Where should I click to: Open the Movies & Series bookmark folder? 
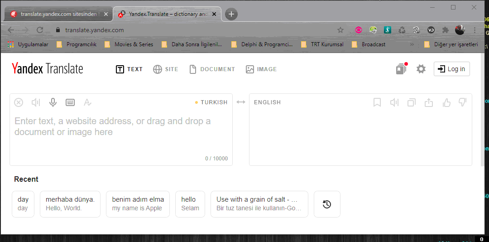[x=129, y=44]
